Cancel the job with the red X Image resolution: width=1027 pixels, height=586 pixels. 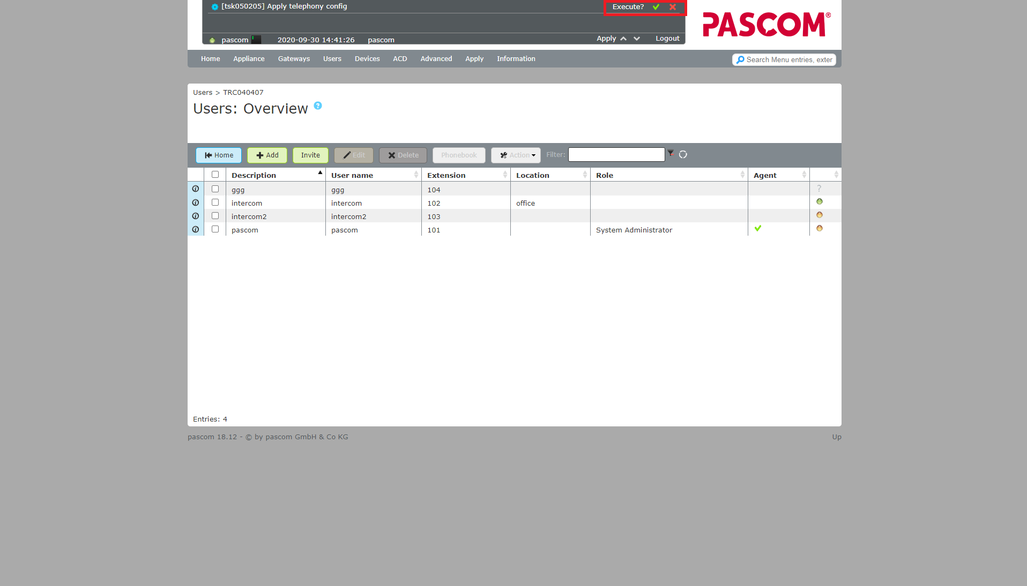click(673, 7)
